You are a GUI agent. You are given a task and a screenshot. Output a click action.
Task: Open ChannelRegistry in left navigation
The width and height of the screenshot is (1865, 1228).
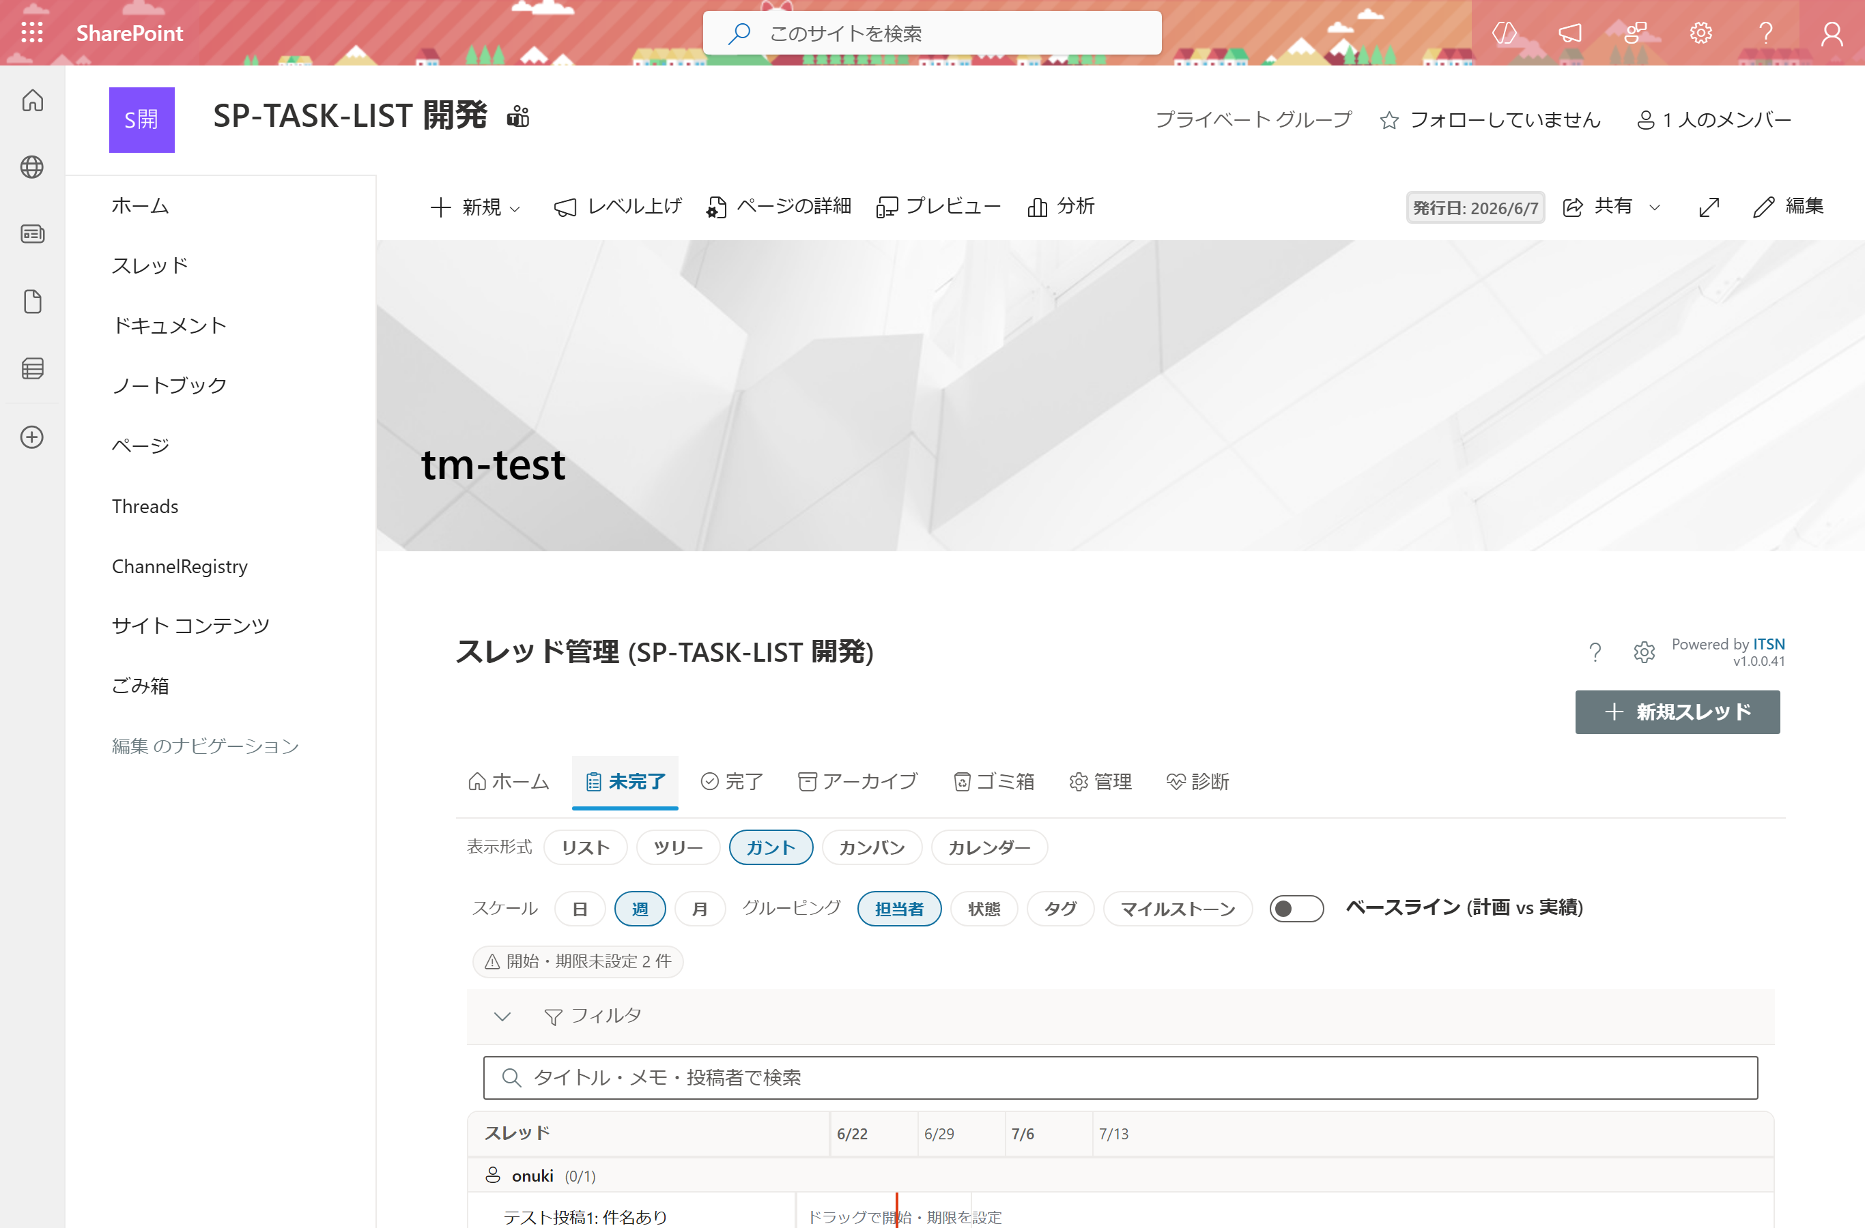pos(180,566)
